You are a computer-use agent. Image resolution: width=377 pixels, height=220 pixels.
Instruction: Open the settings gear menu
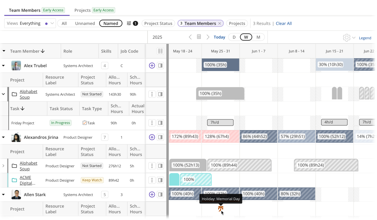[346, 38]
